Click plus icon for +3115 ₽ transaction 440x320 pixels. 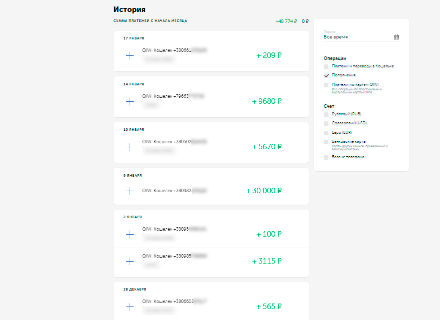click(x=130, y=262)
